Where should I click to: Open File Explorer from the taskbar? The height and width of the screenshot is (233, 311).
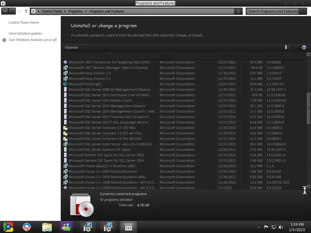pyautogui.click(x=47, y=227)
